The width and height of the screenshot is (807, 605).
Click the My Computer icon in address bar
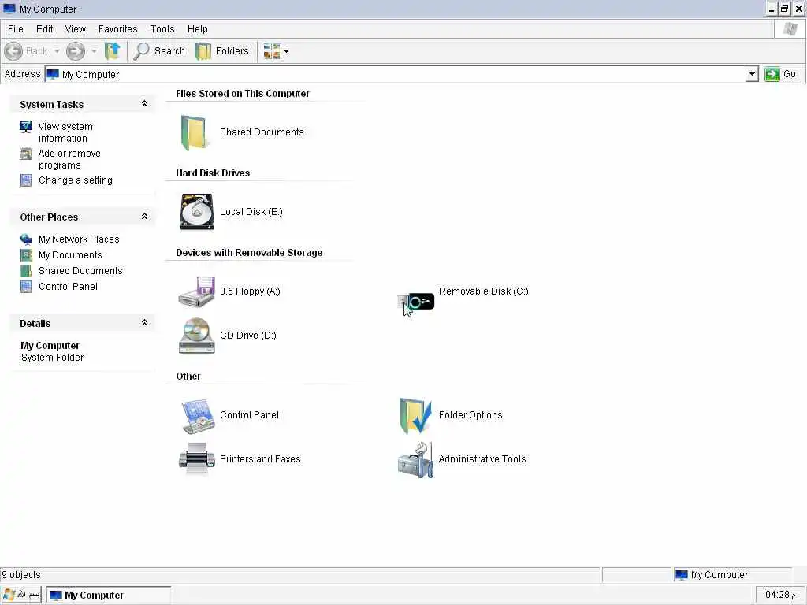click(x=53, y=75)
